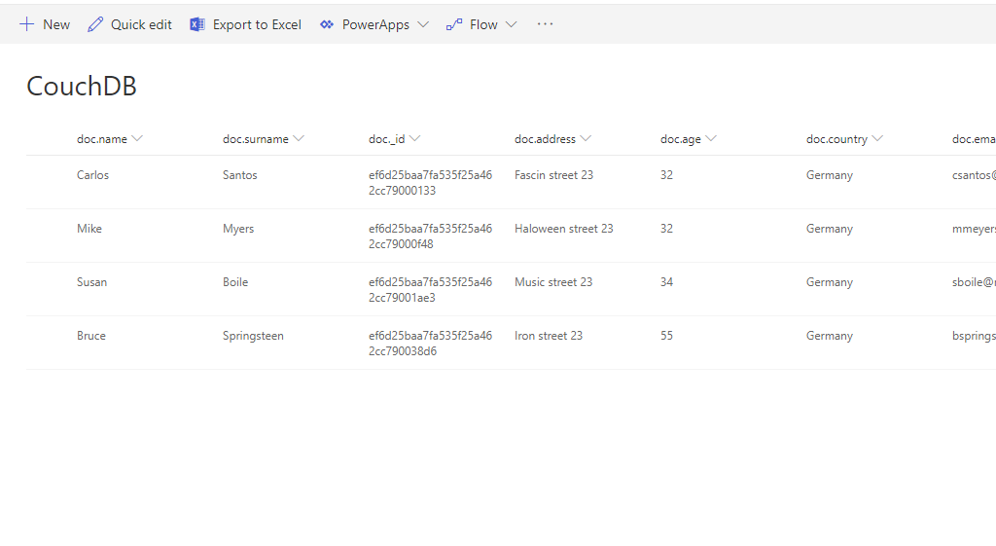
Task: Open the doc._id column header menu
Action: tap(394, 139)
